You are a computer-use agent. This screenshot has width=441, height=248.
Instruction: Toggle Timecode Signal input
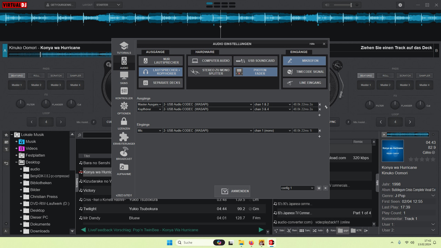point(304,72)
